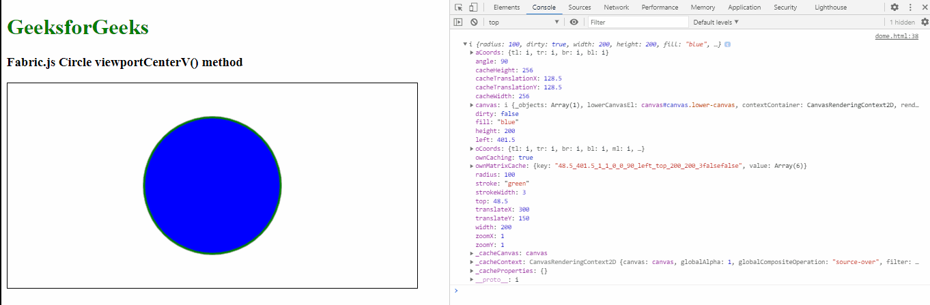Click the 'top: 48.5' property

tap(492, 201)
